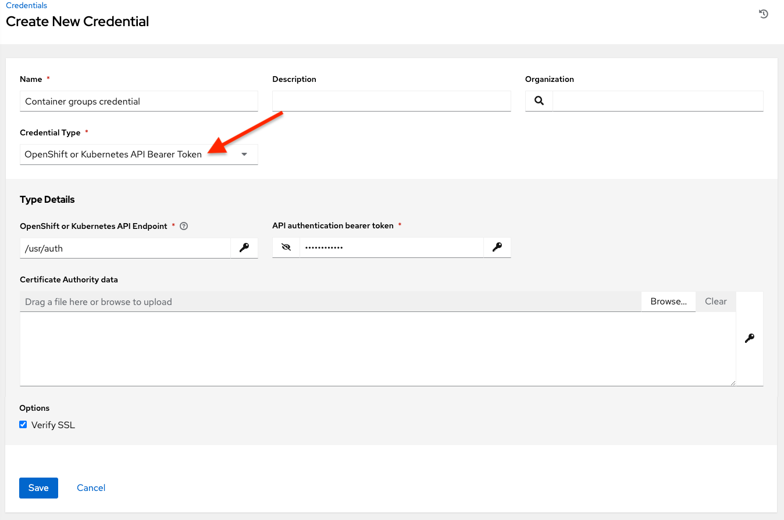The image size is (784, 520).
Task: Click the Organization text field
Action: (656, 101)
